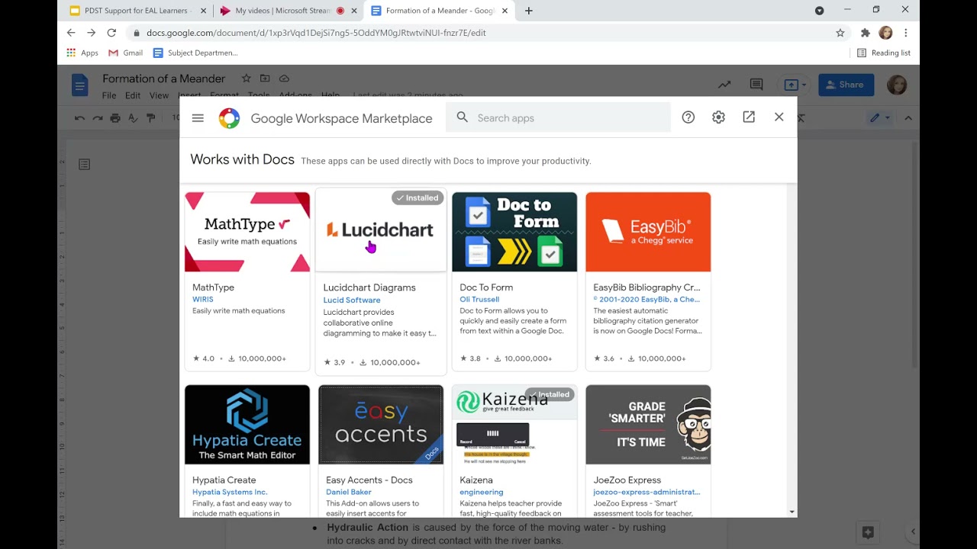Open the Reading list
Image resolution: width=977 pixels, height=549 pixels.
click(x=884, y=53)
